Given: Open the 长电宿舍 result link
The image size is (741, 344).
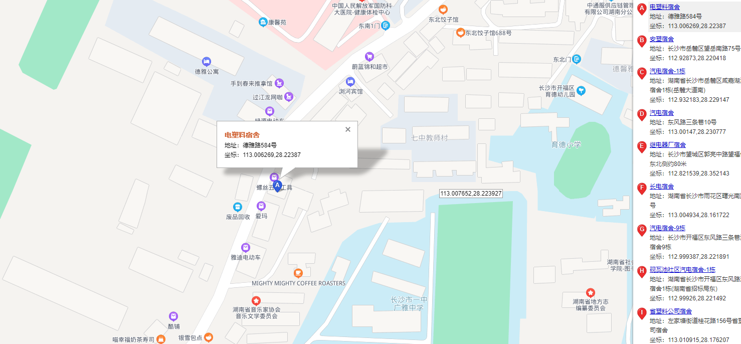Looking at the screenshot, I should pyautogui.click(x=662, y=187).
